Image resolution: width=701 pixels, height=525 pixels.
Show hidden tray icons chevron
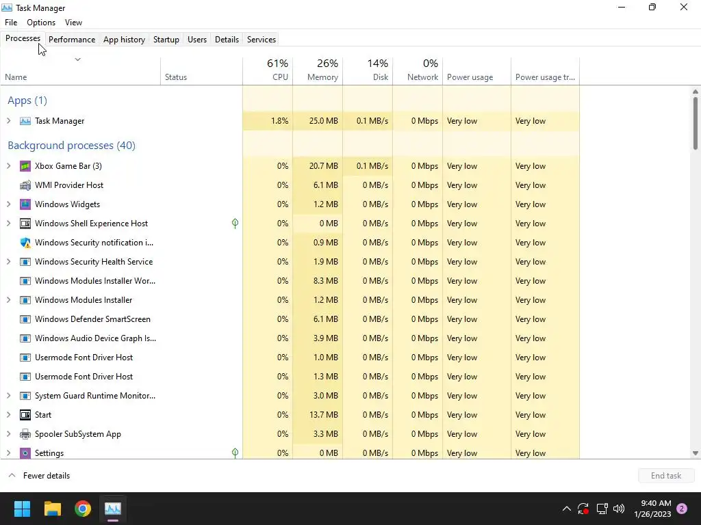pyautogui.click(x=566, y=509)
